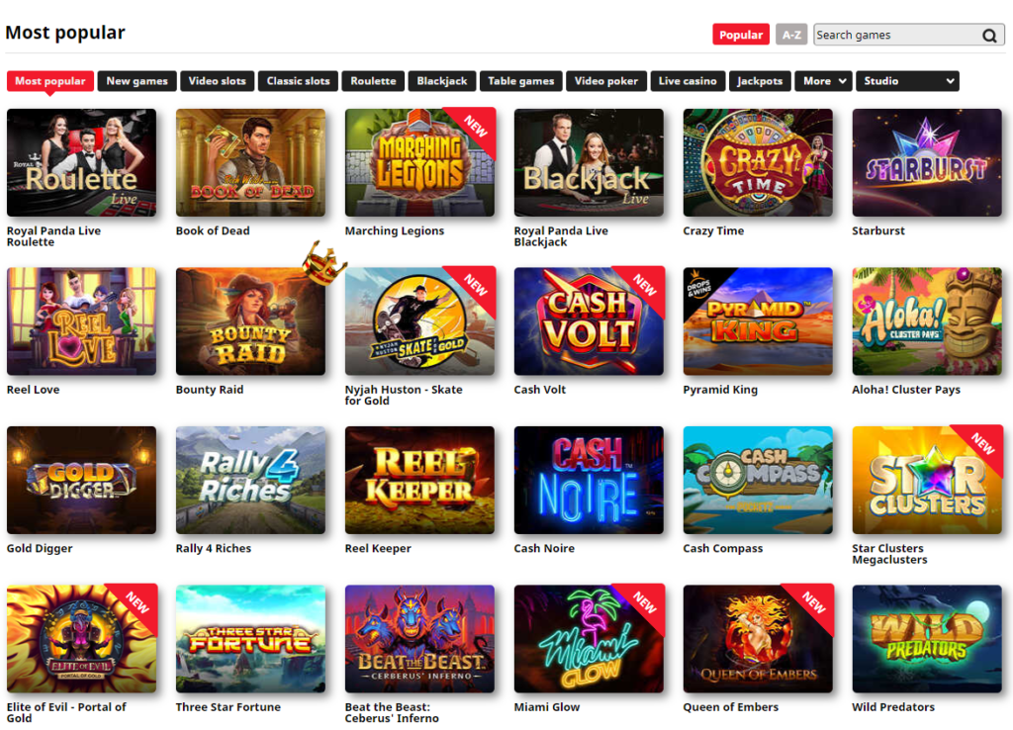Select the Most popular category tab
The height and width of the screenshot is (730, 1013).
[50, 81]
